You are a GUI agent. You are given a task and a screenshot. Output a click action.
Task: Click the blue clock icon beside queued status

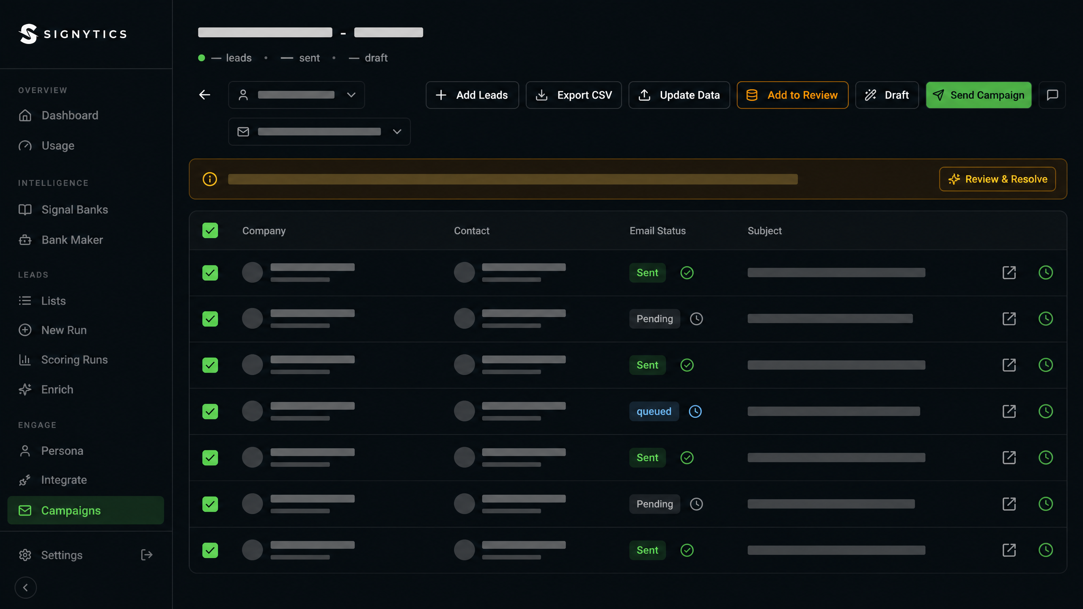695,411
